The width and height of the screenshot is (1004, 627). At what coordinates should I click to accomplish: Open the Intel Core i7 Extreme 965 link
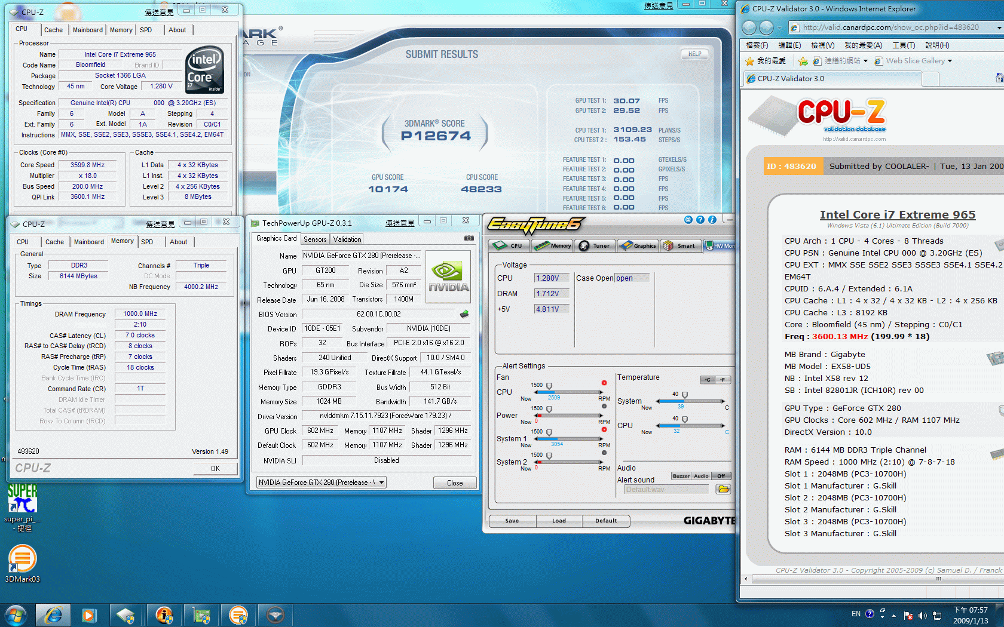tap(898, 214)
